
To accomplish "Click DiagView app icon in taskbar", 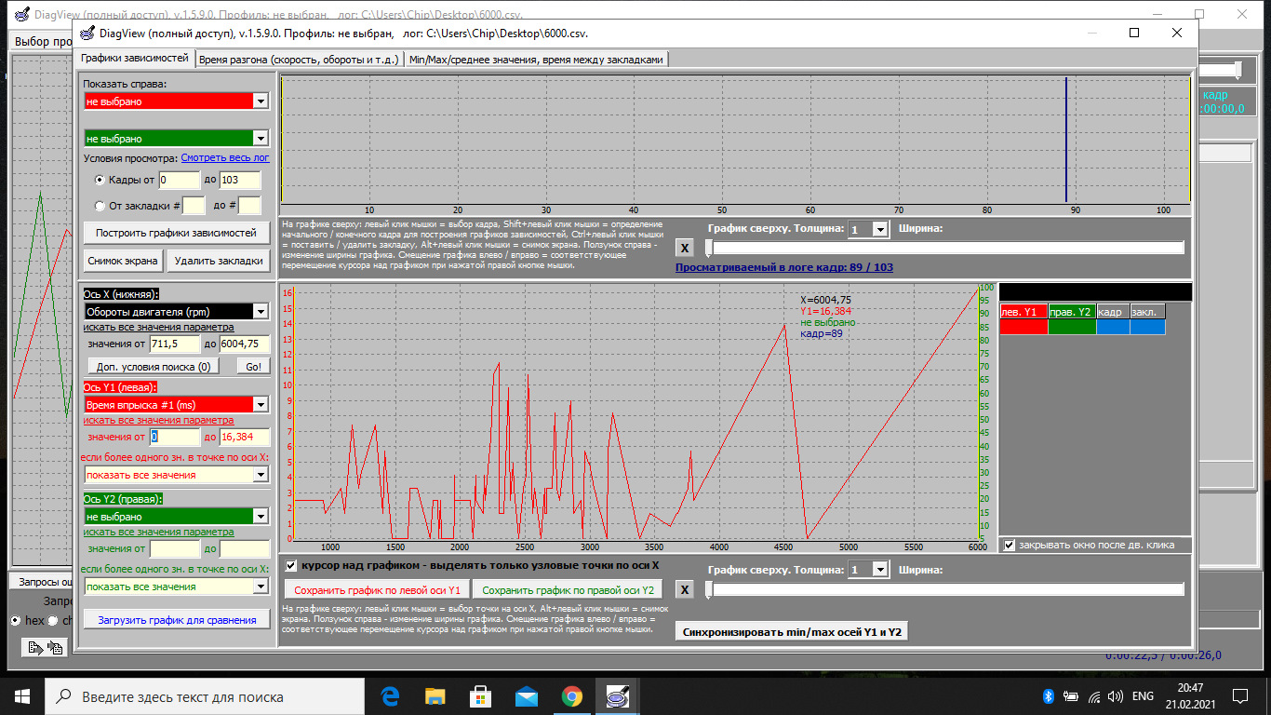I will pyautogui.click(x=617, y=695).
